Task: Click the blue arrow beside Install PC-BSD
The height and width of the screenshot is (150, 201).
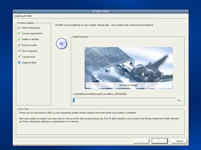Action: [19, 62]
